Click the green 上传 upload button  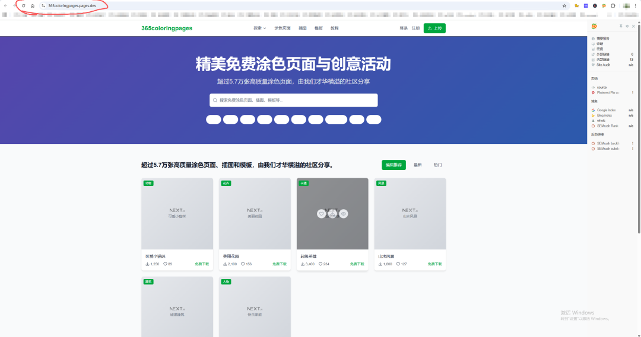(x=434, y=28)
